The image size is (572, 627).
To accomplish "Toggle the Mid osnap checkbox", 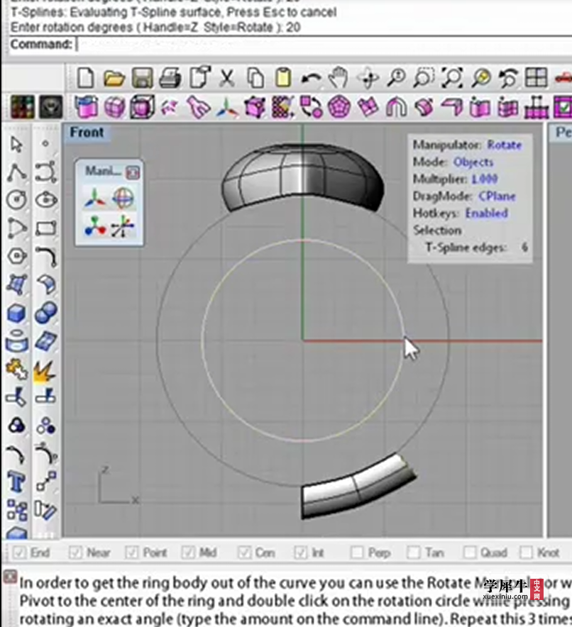I will point(188,553).
